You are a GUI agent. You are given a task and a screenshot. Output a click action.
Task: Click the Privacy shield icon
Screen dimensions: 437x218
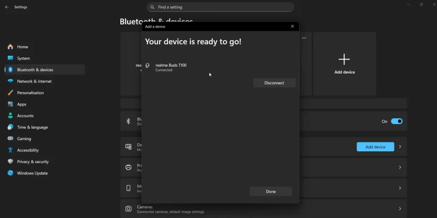pyautogui.click(x=10, y=161)
